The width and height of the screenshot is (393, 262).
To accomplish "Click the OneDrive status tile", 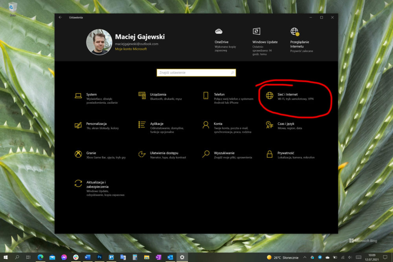I will tap(225, 40).
